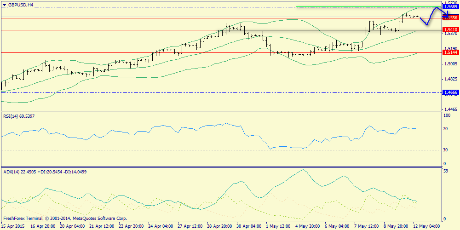This screenshot has height=230, width=460.
Task: Select the GBPUSD,H4 chart title
Action: 20,5
